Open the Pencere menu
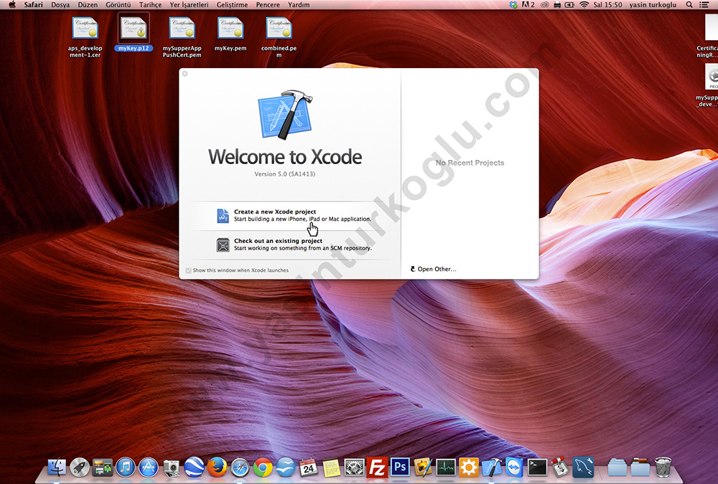This screenshot has width=718, height=484. (x=268, y=4)
